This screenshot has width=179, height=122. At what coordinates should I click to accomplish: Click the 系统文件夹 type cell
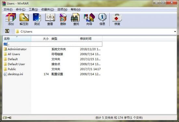(59, 49)
